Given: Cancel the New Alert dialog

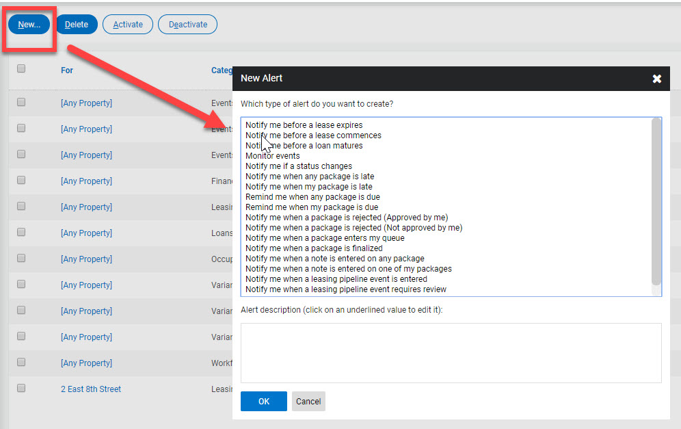Looking at the screenshot, I should tap(308, 401).
